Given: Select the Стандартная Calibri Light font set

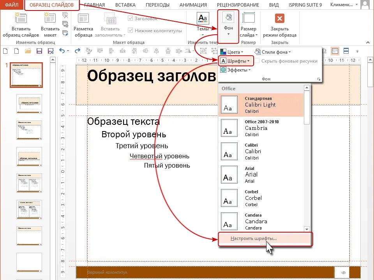Looking at the screenshot, I should click(x=261, y=105).
